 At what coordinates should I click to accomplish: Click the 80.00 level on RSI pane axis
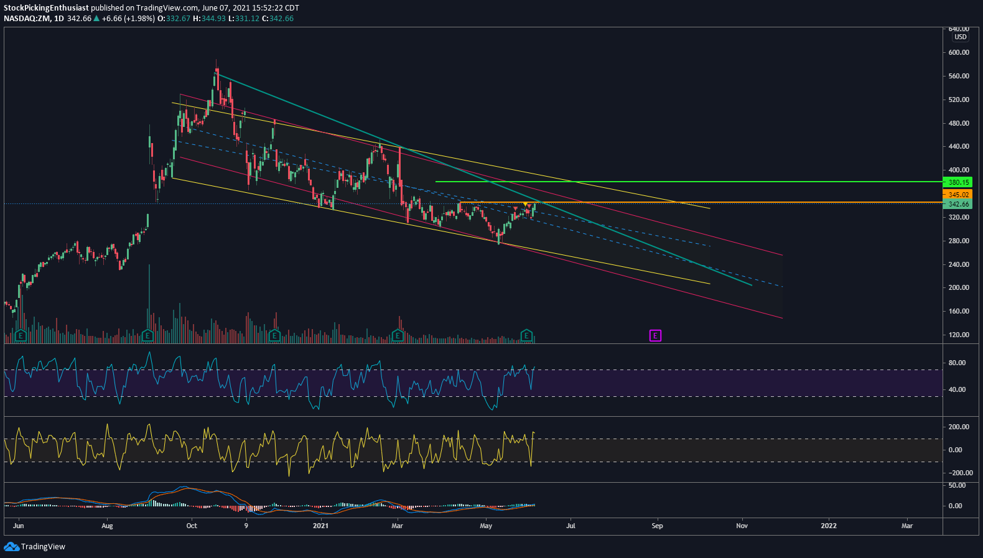(x=957, y=363)
